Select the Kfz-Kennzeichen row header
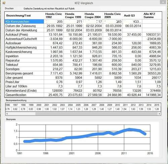This screenshot has height=164, width=168. pos(24,21)
